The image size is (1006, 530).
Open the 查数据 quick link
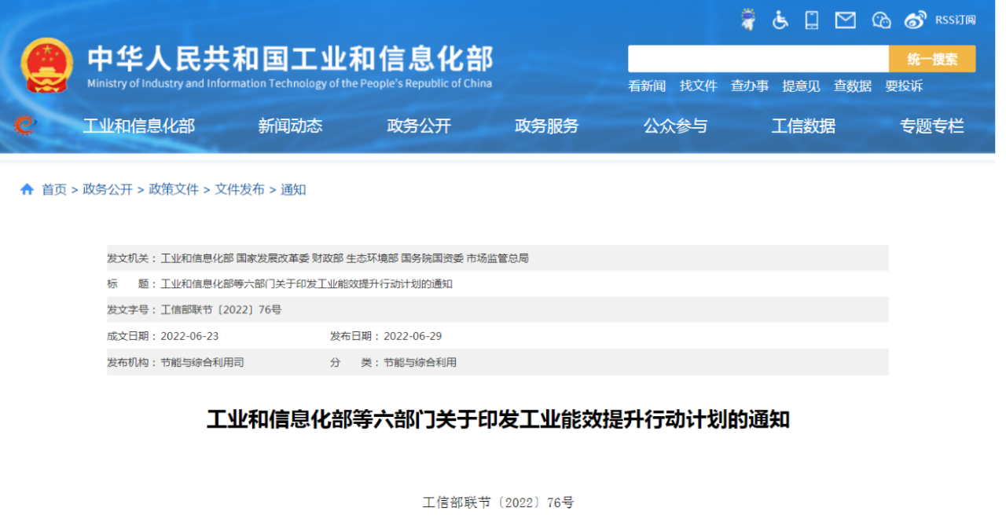click(x=853, y=86)
